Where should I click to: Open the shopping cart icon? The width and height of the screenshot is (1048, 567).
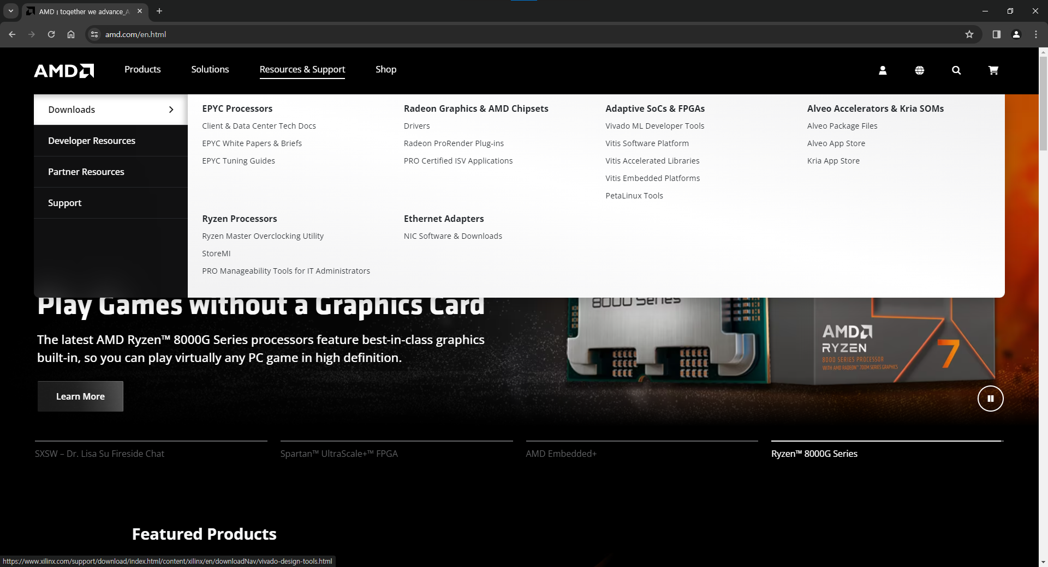tap(993, 70)
